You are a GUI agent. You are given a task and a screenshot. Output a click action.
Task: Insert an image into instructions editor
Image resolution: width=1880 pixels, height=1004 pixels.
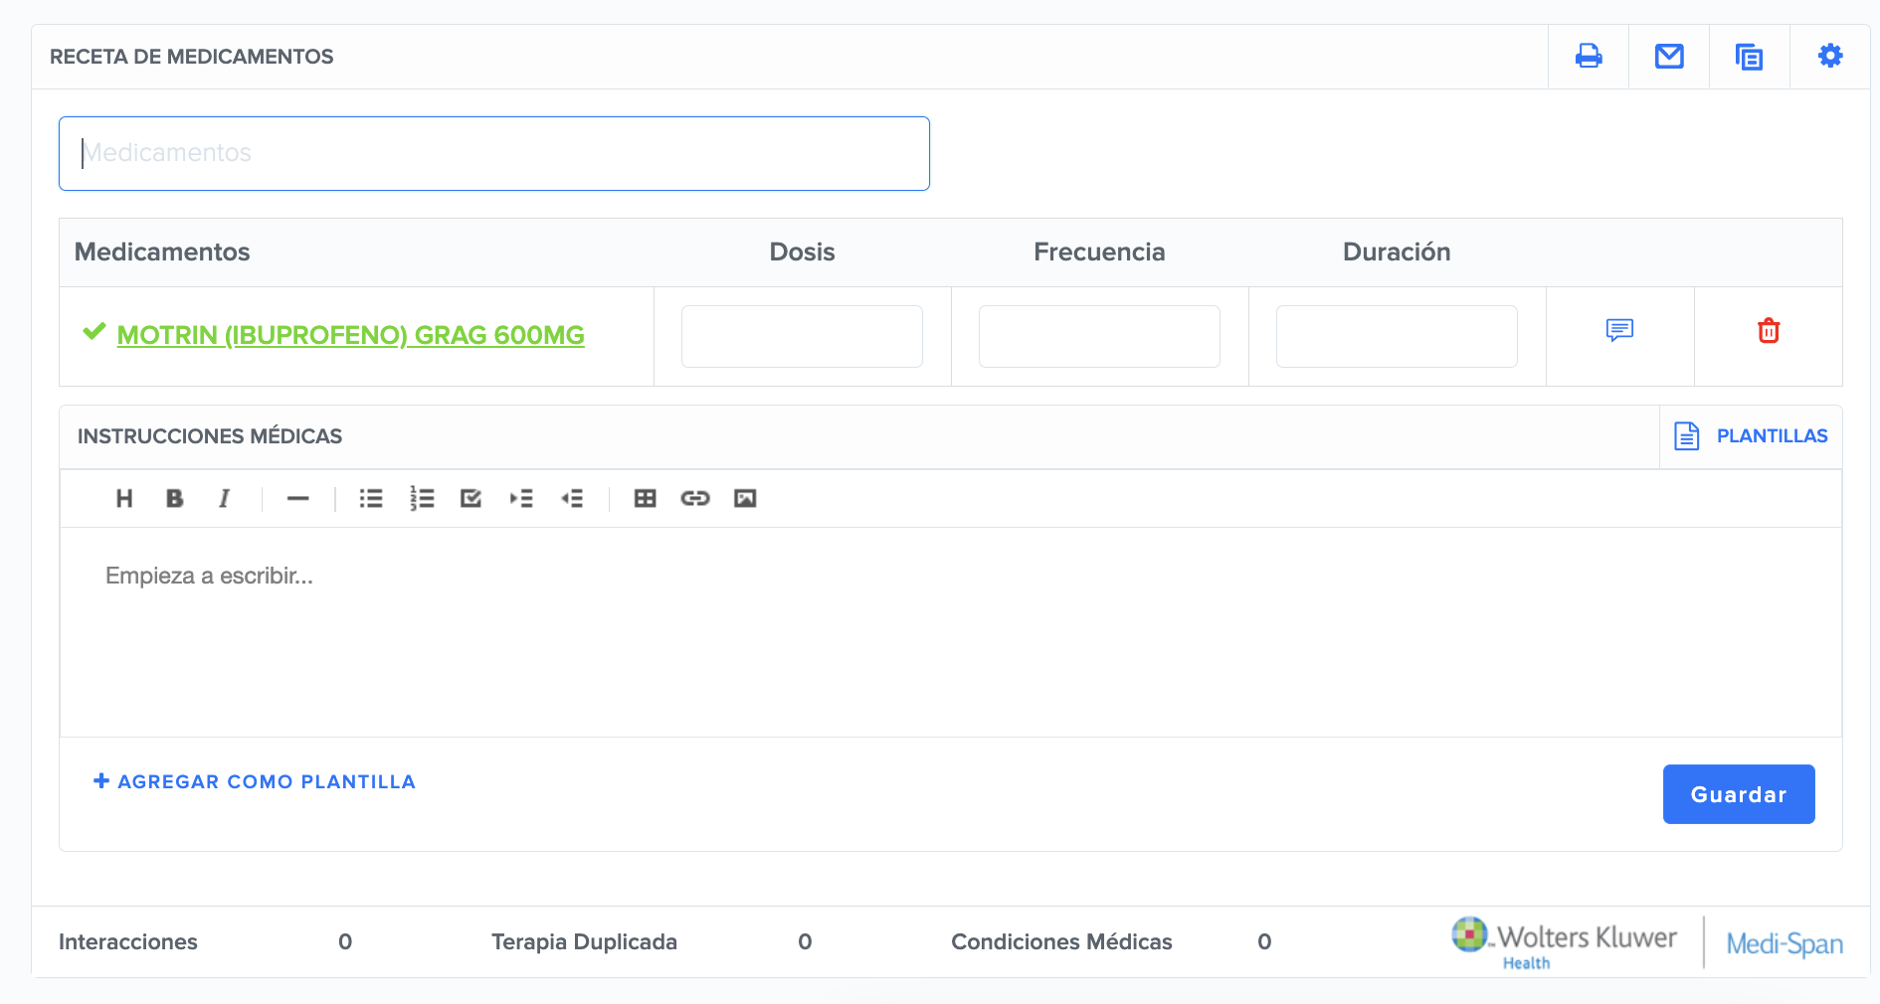747,498
